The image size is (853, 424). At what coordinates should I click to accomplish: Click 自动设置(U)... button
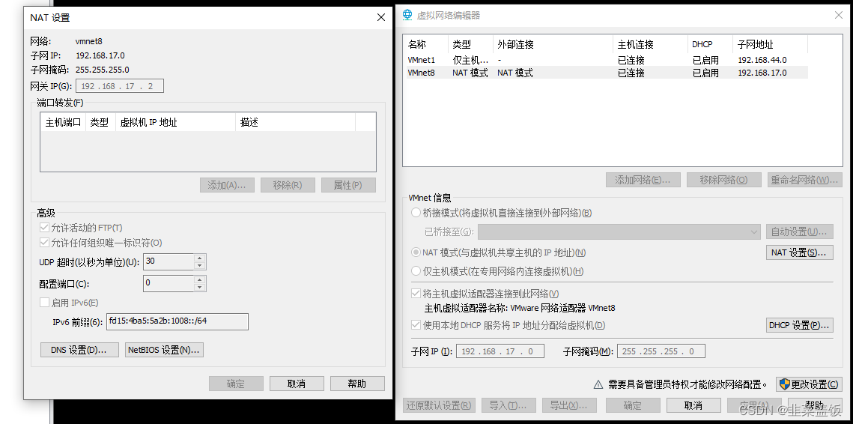coord(799,232)
